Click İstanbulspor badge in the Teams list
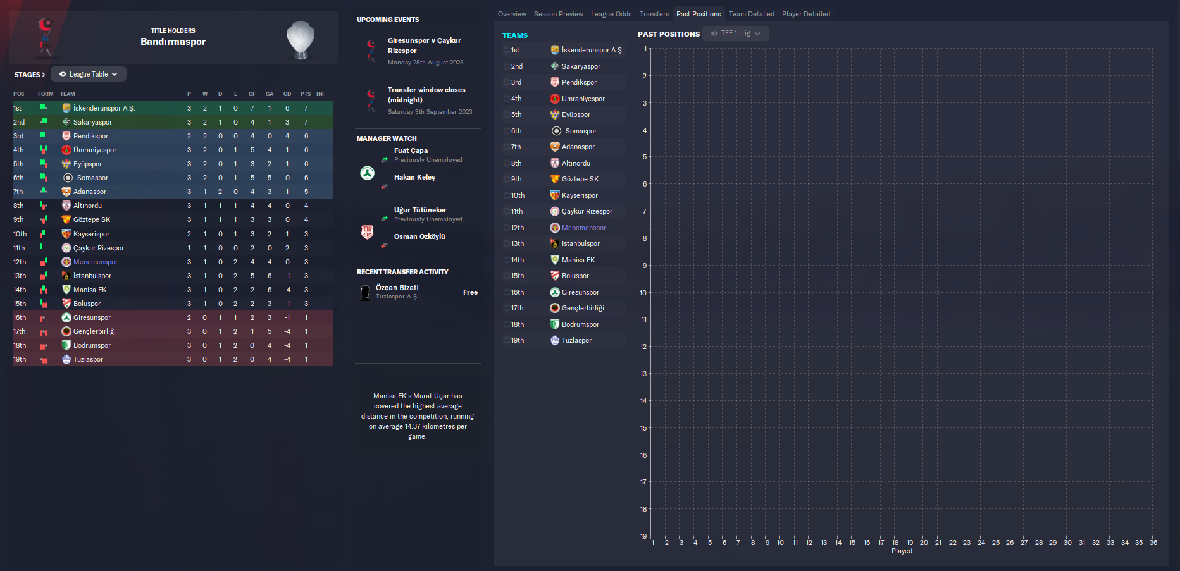Viewport: 1180px width, 571px height. (x=555, y=243)
